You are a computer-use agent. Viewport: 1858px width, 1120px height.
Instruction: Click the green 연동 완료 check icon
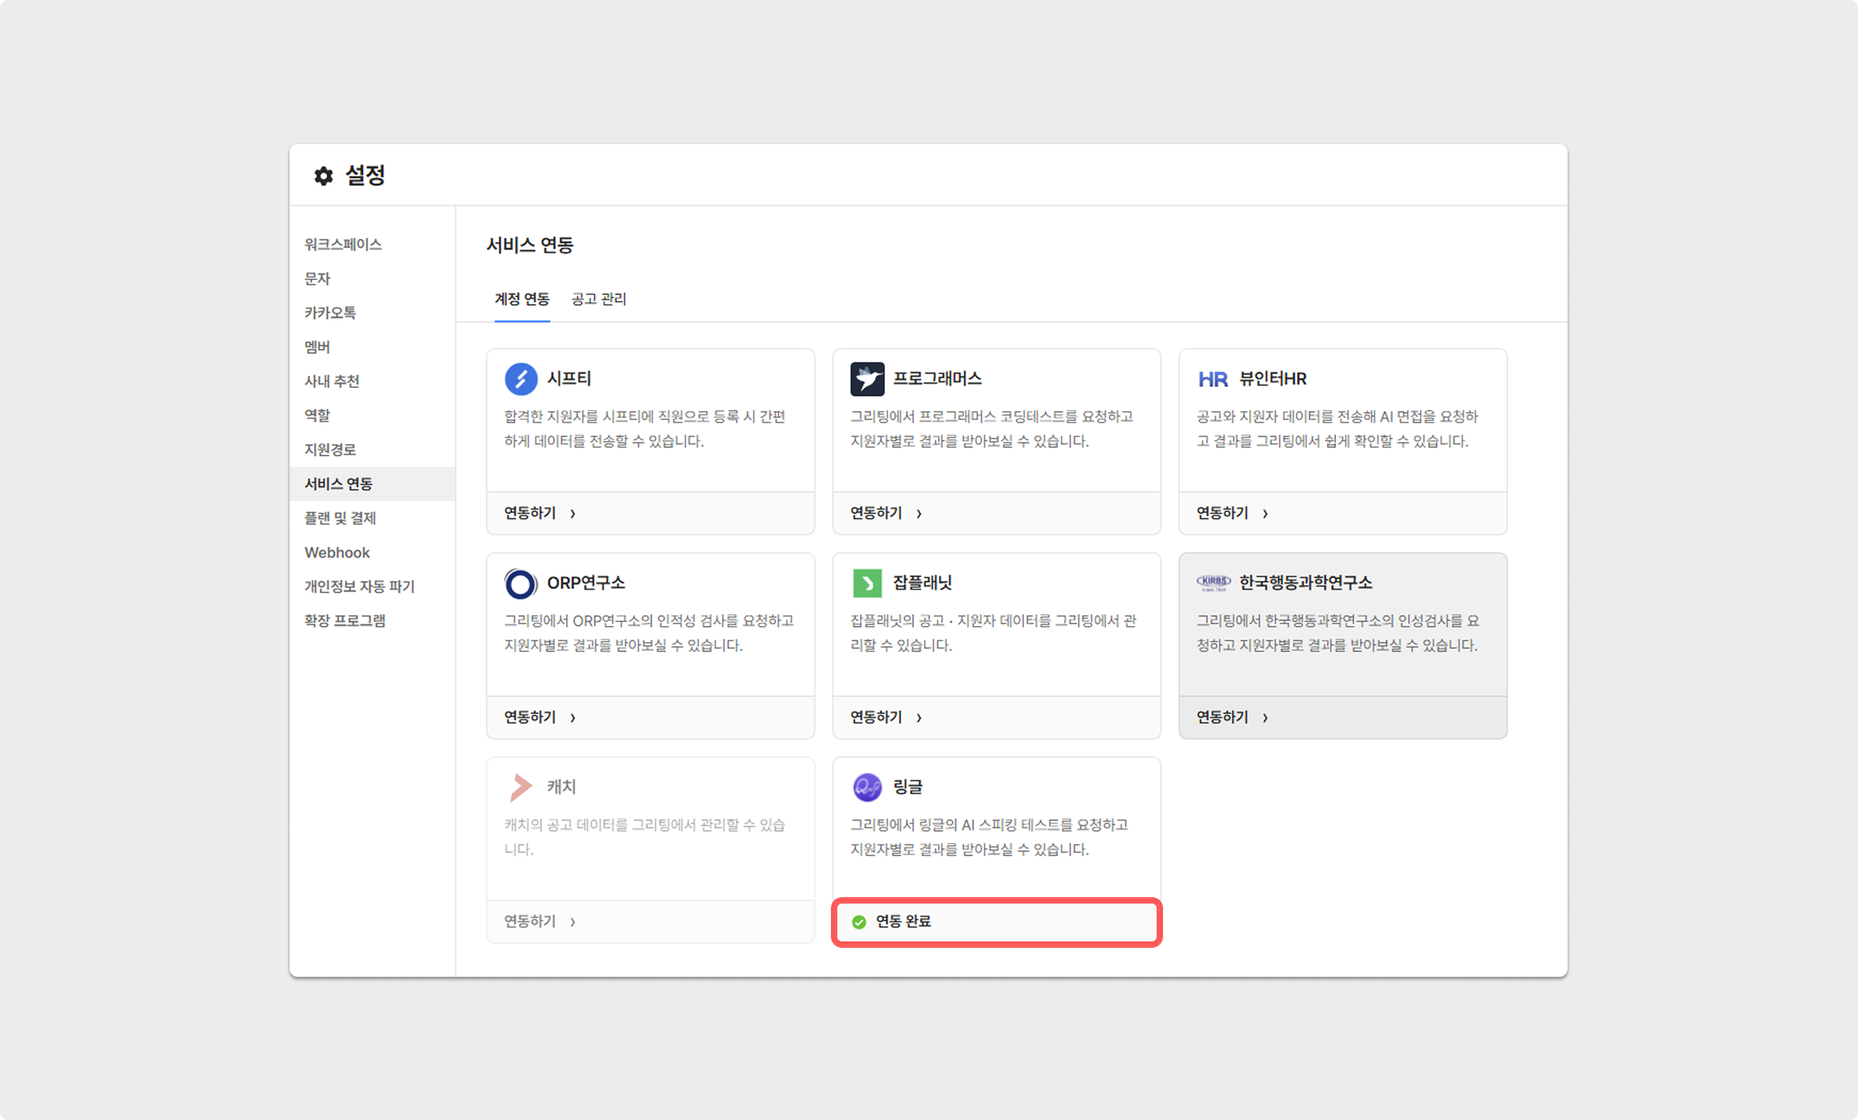(x=859, y=922)
